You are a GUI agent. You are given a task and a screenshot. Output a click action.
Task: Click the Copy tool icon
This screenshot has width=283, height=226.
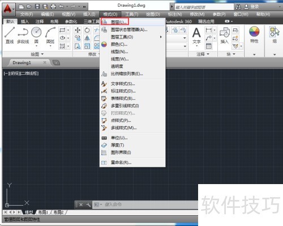click(78, 38)
